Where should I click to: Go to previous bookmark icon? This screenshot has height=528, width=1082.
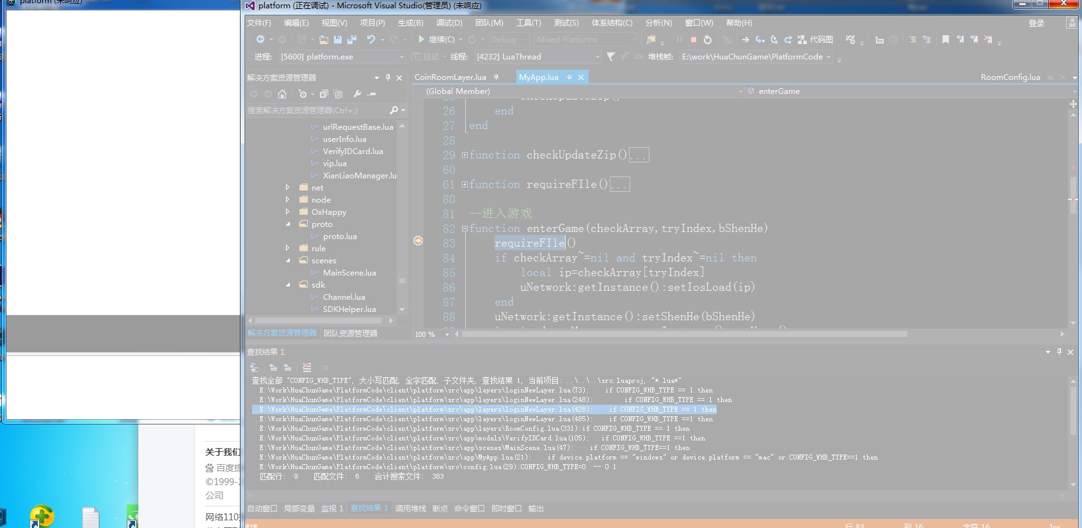(x=960, y=40)
